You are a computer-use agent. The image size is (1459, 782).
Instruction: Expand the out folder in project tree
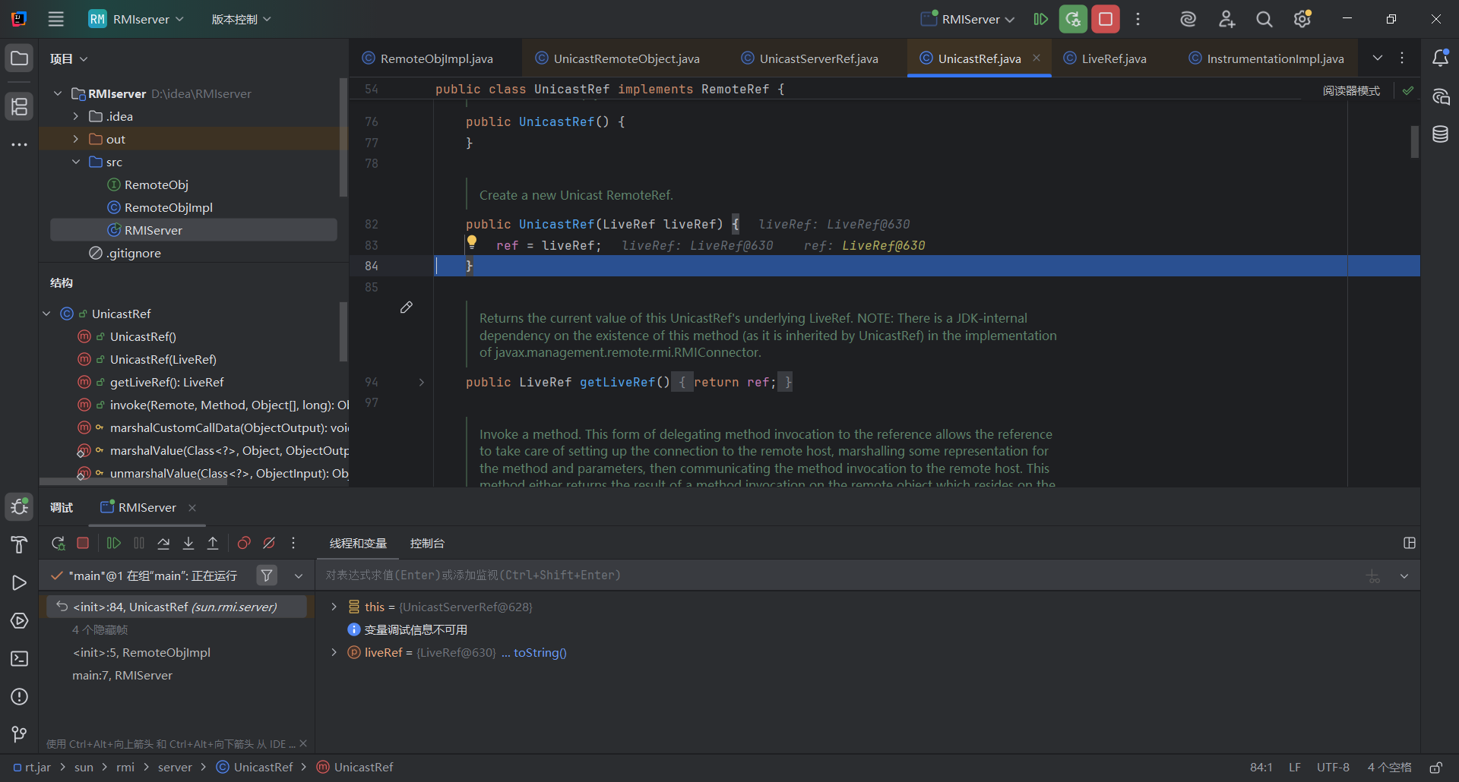click(76, 139)
